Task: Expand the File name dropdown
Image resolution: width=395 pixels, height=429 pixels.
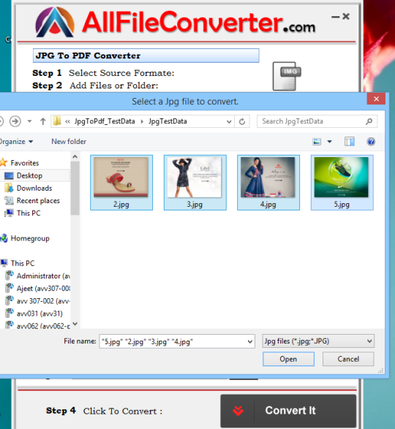Action: (x=250, y=341)
